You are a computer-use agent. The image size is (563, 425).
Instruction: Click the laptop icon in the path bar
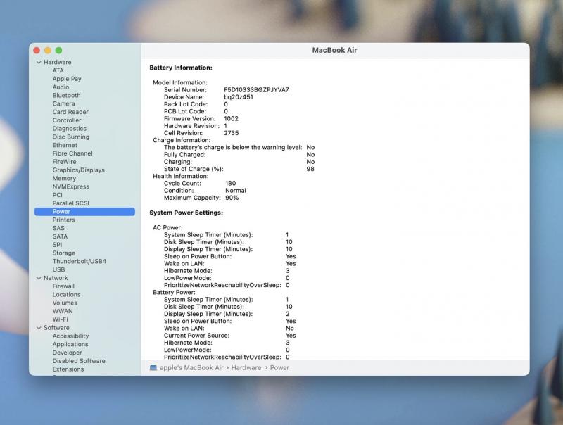153,367
